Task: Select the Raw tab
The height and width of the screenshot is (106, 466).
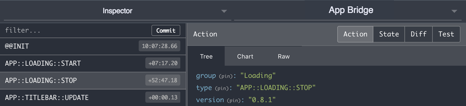Action: tap(284, 56)
